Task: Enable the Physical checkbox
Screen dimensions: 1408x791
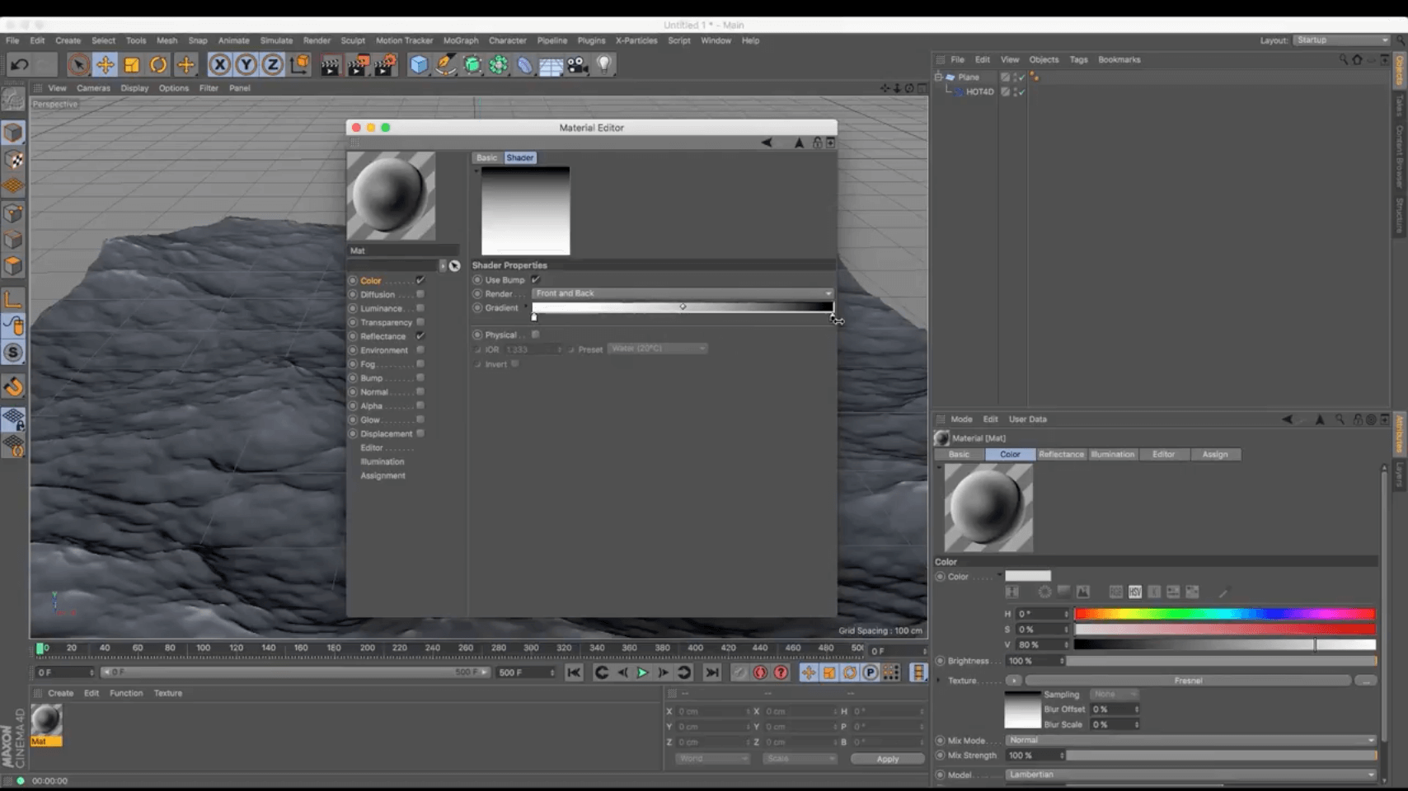Action: tap(536, 335)
